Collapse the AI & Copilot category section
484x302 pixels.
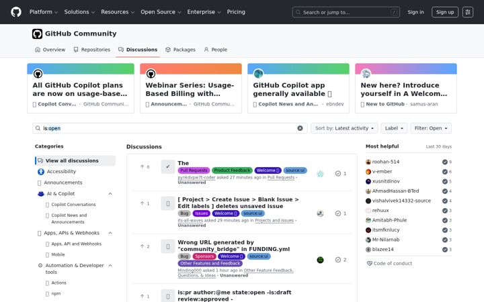(110, 194)
